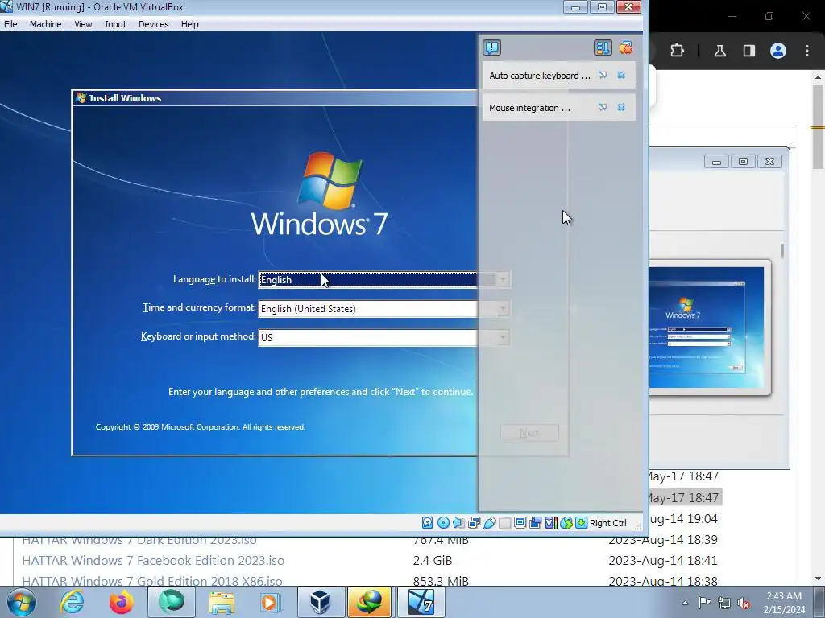This screenshot has height=618, width=825.
Task: Expand the Time and currency format dropdown
Action: tap(503, 308)
